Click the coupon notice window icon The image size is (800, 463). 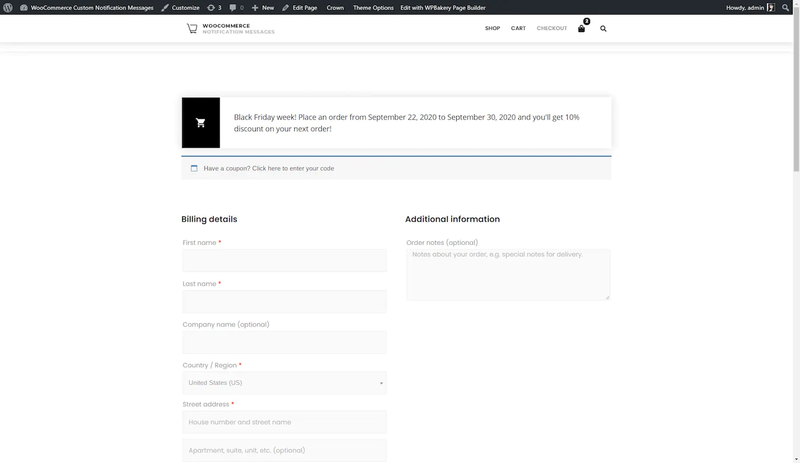click(194, 168)
